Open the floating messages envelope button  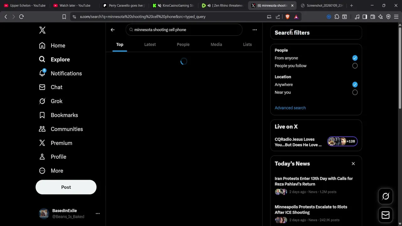pos(386,215)
